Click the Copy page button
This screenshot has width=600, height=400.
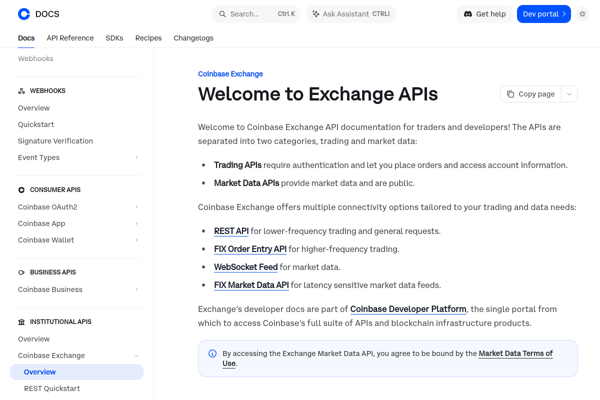click(x=530, y=94)
